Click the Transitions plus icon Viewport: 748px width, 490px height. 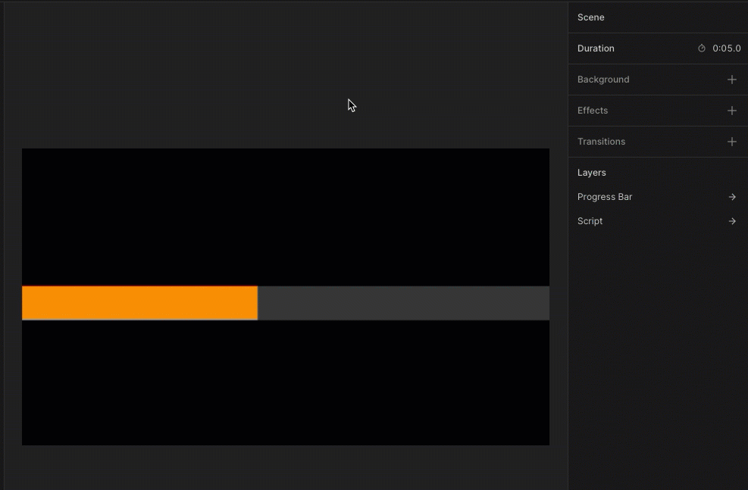point(731,141)
